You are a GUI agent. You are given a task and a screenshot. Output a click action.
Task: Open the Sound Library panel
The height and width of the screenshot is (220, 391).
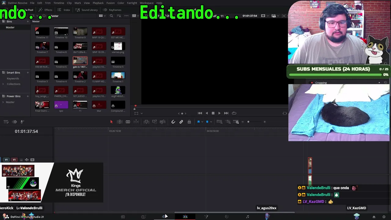coord(87,10)
